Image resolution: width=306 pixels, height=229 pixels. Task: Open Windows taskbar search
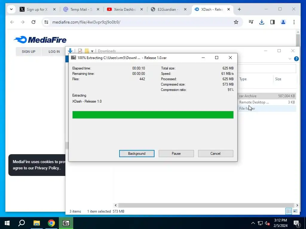click(x=22, y=223)
